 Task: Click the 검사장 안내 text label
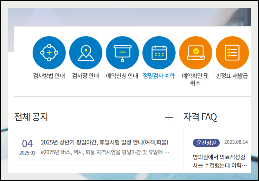pos(86,76)
